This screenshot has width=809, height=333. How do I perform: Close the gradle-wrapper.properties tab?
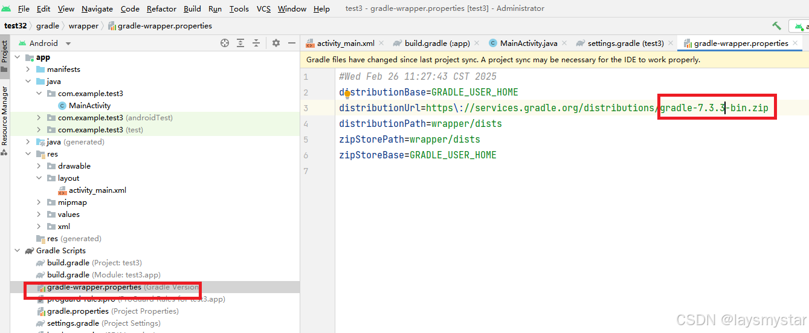(x=795, y=43)
